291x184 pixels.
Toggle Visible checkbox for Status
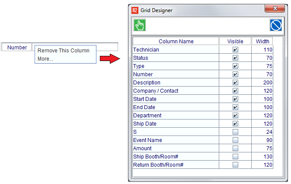pos(235,58)
